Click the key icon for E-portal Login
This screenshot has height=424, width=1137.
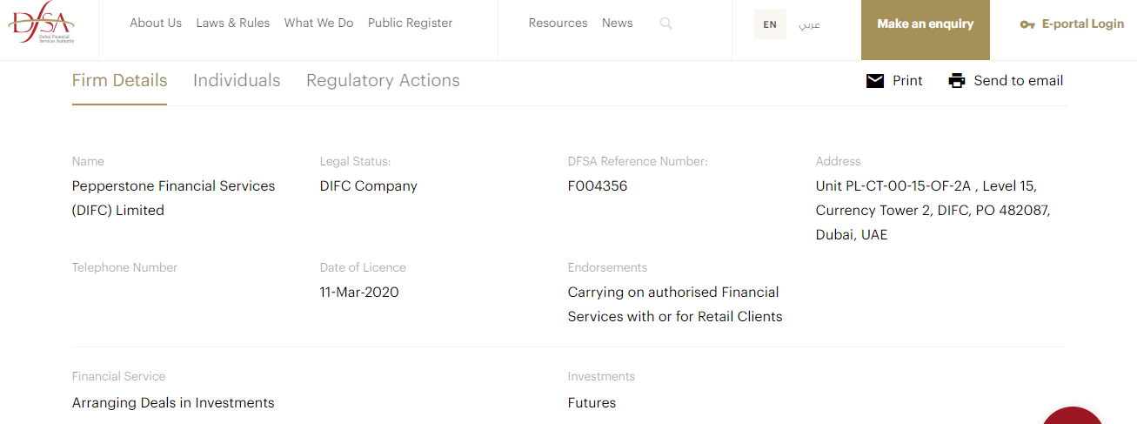[1027, 24]
